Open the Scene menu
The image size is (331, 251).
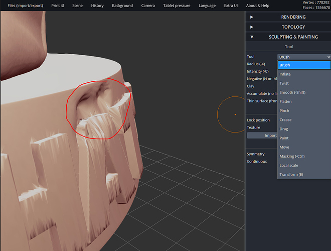[77, 6]
